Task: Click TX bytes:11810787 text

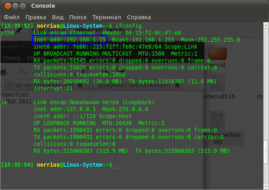Action: 156,81
